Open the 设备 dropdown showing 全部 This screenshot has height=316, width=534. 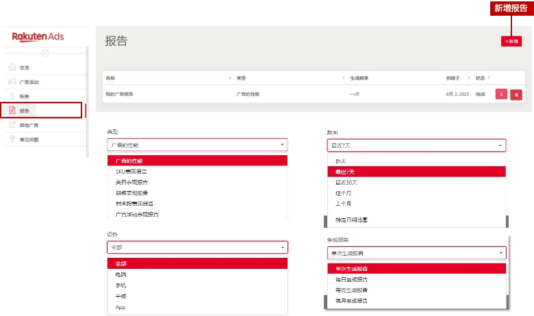click(197, 248)
